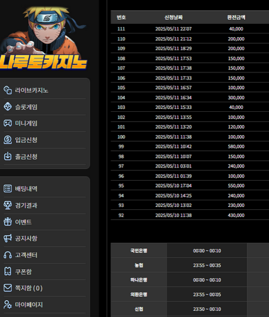Click the 신청날짜 column header
Image resolution: width=269 pixels, height=317 pixels.
coord(173,17)
